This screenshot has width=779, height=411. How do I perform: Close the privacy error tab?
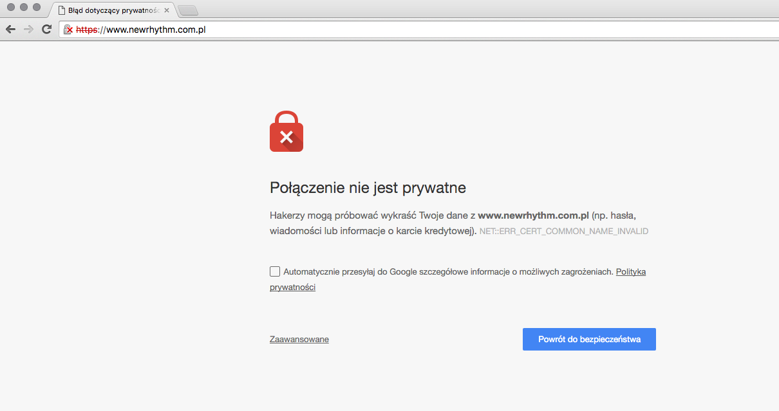click(x=167, y=10)
